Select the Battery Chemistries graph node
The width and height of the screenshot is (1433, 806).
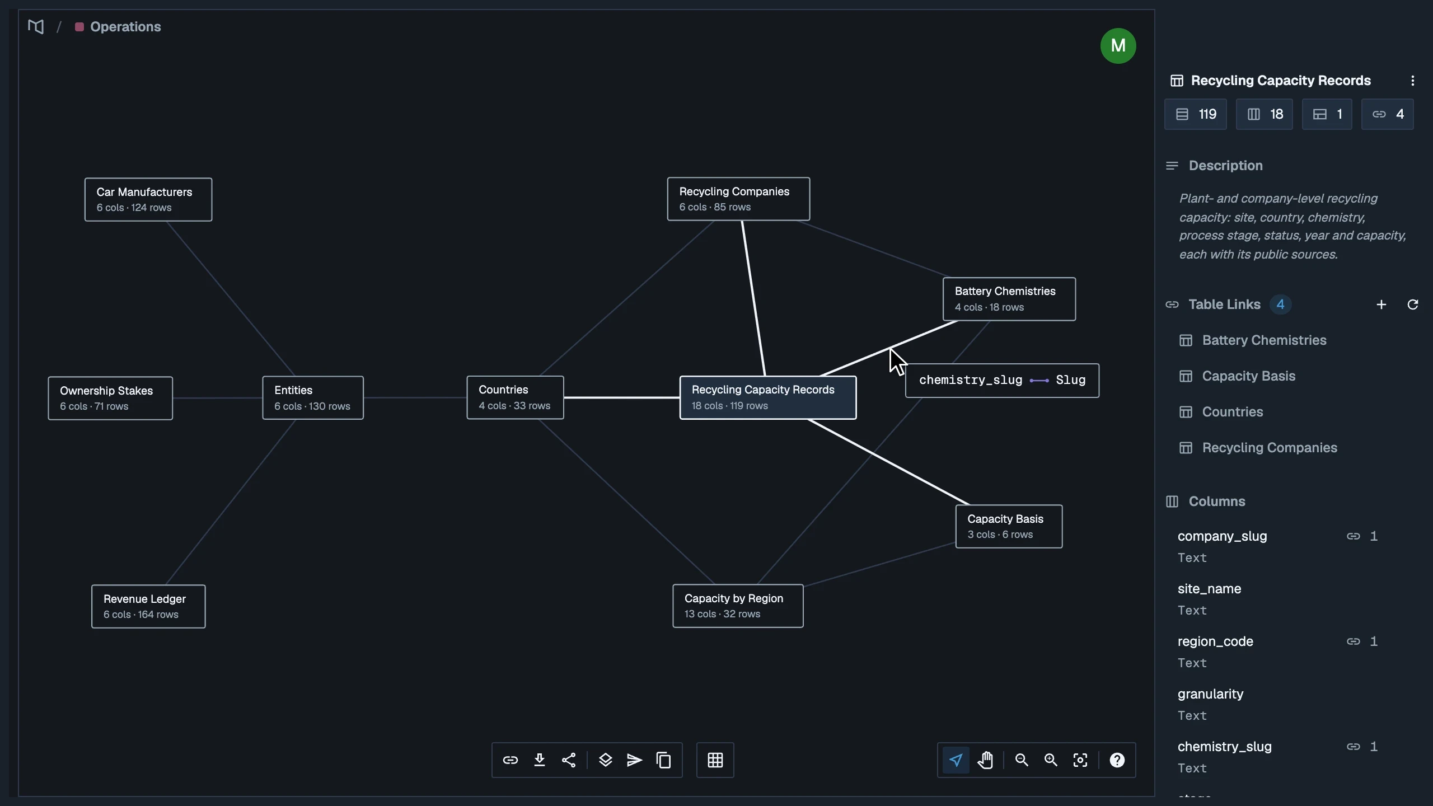pyautogui.click(x=1009, y=299)
